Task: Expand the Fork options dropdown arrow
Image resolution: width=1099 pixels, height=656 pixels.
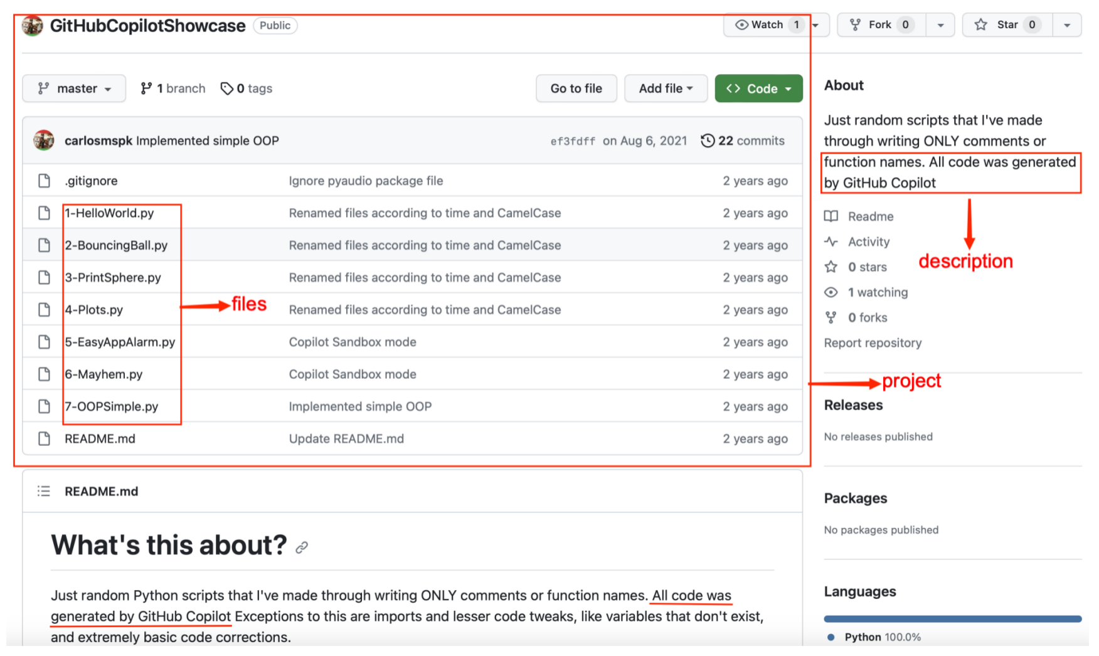Action: (940, 25)
